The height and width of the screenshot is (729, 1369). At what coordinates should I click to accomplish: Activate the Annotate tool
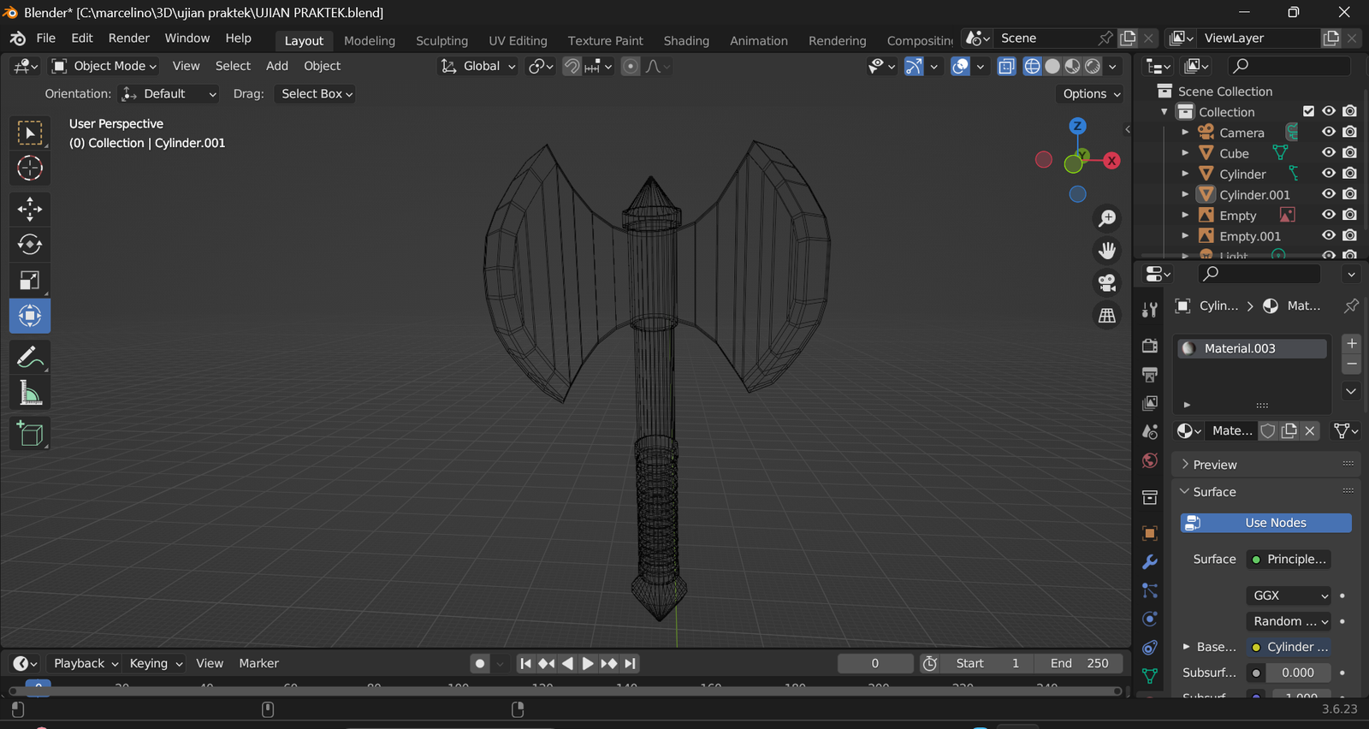pyautogui.click(x=30, y=357)
